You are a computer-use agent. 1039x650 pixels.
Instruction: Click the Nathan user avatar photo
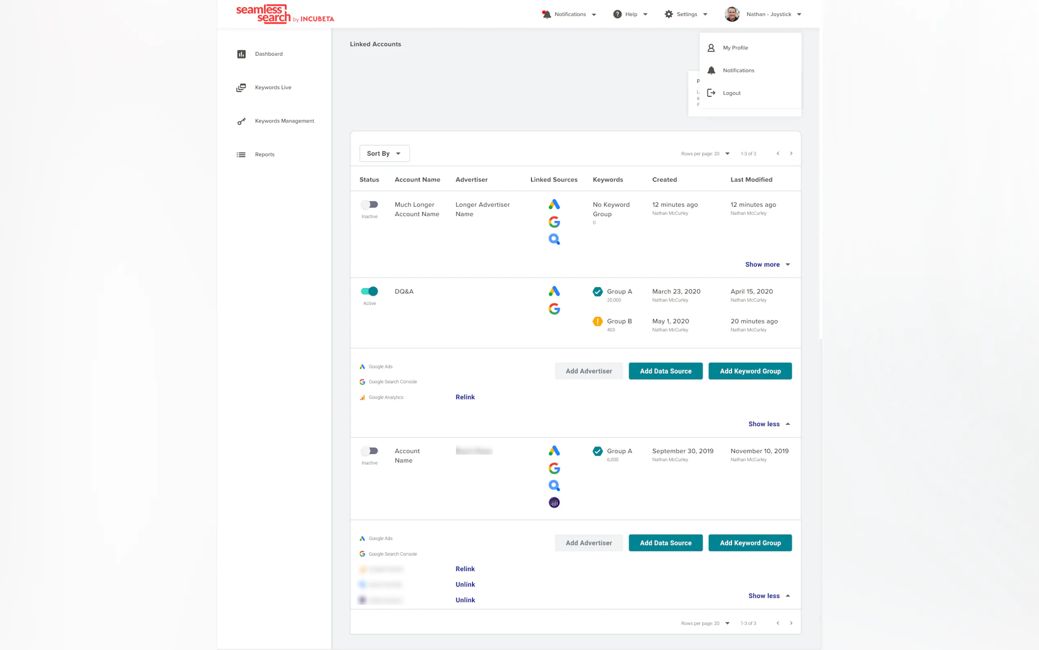(x=732, y=14)
